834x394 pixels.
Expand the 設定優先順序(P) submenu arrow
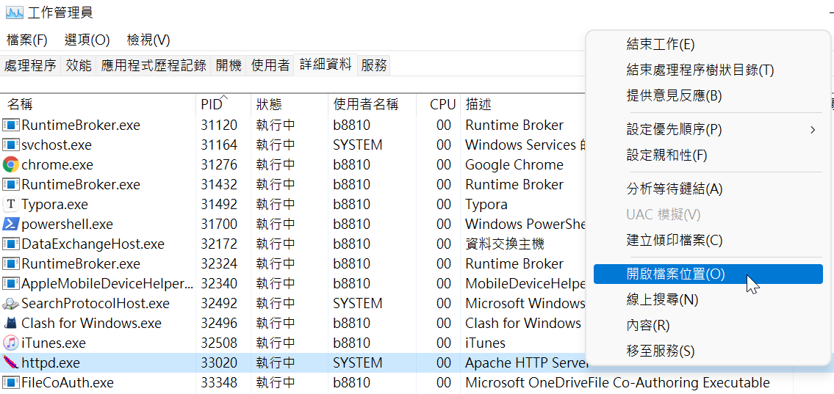click(812, 129)
